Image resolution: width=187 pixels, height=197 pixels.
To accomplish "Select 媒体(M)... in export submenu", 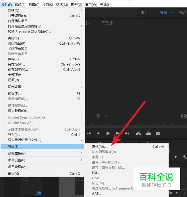I will [126, 147].
